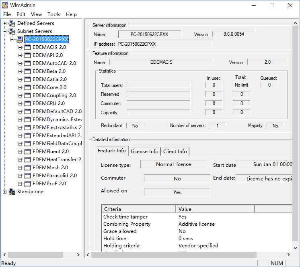Select the PC-20150622CPXX server entry

click(47, 39)
